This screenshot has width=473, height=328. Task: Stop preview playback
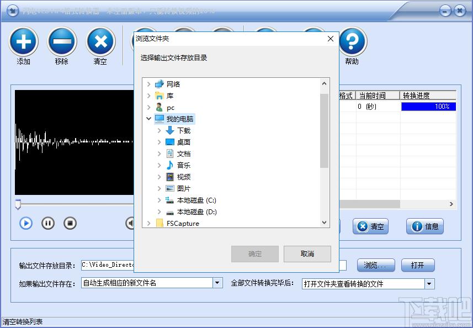(x=70, y=223)
